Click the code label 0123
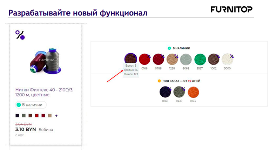270x151 pixels. point(193,101)
